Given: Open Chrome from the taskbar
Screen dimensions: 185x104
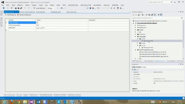Looking at the screenshot, I should point(18,102).
